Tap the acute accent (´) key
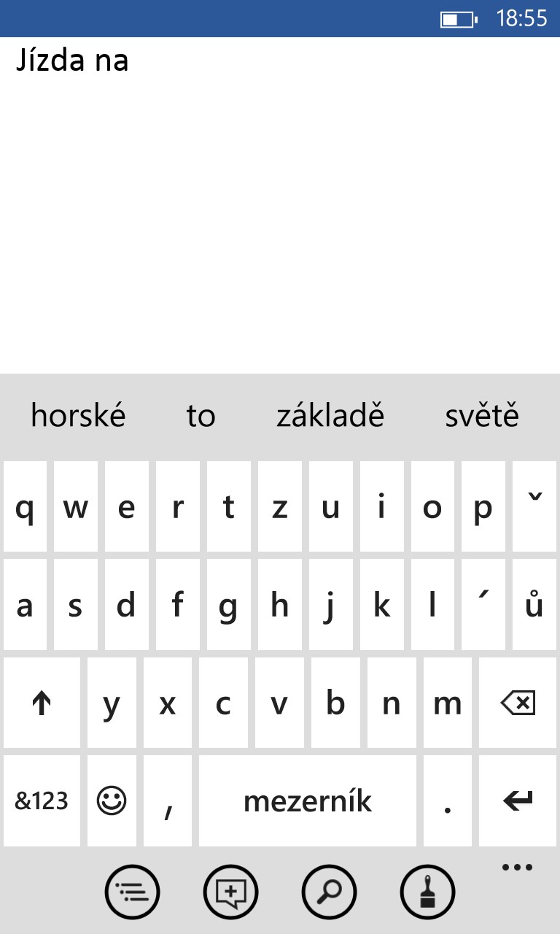This screenshot has width=560, height=934. click(x=483, y=605)
